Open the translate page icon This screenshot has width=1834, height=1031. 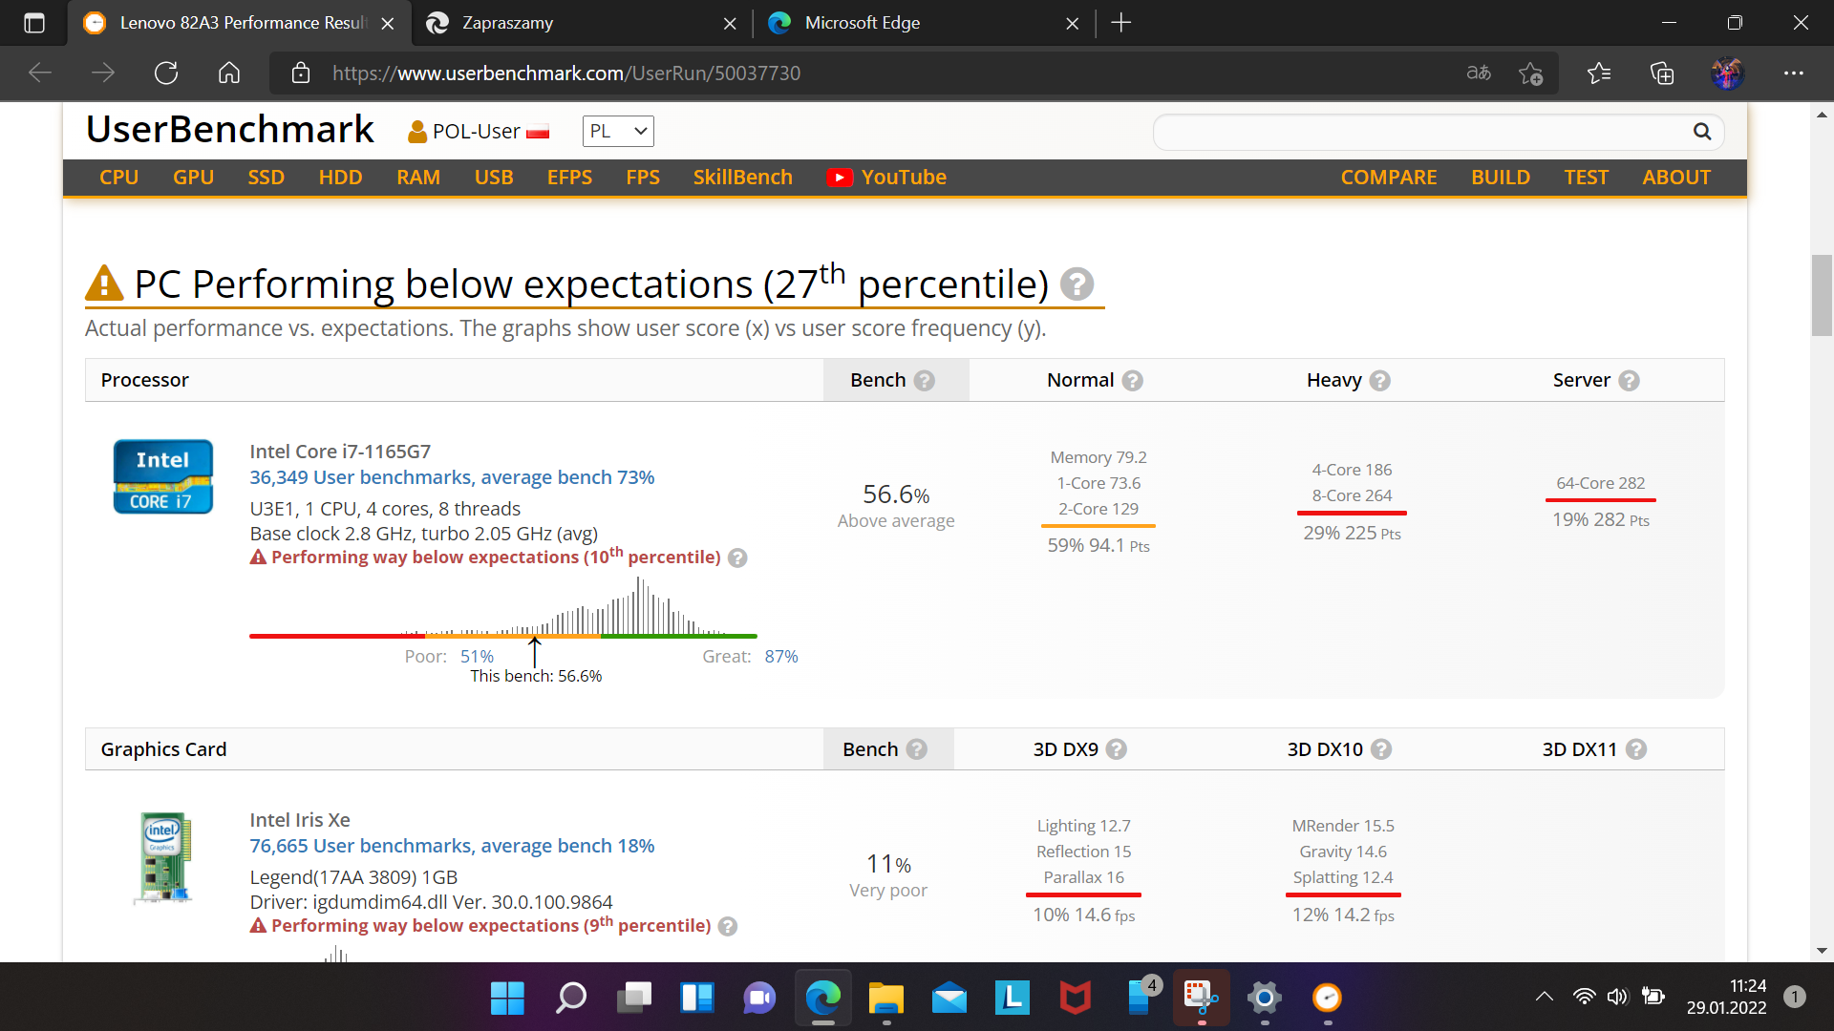click(1479, 74)
